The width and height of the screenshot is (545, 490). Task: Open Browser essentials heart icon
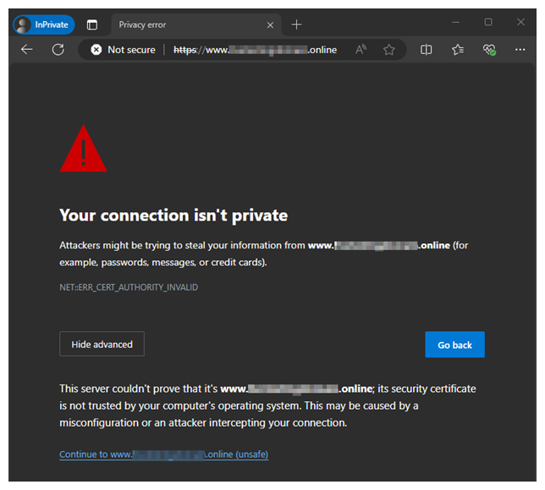click(x=489, y=50)
